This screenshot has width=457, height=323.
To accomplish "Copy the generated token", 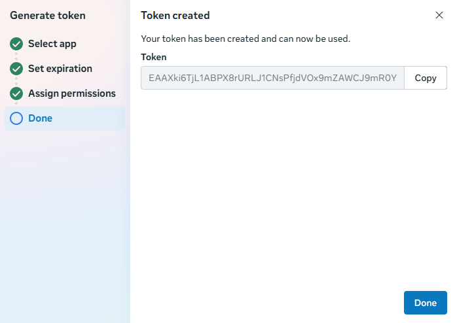I will pyautogui.click(x=426, y=78).
